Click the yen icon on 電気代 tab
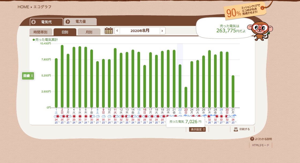Viewport: 300px width, 163px height. coord(33,22)
